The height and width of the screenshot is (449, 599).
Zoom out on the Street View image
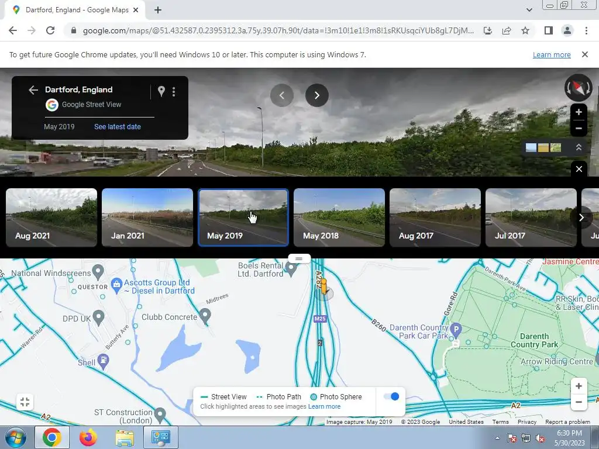[x=579, y=128]
